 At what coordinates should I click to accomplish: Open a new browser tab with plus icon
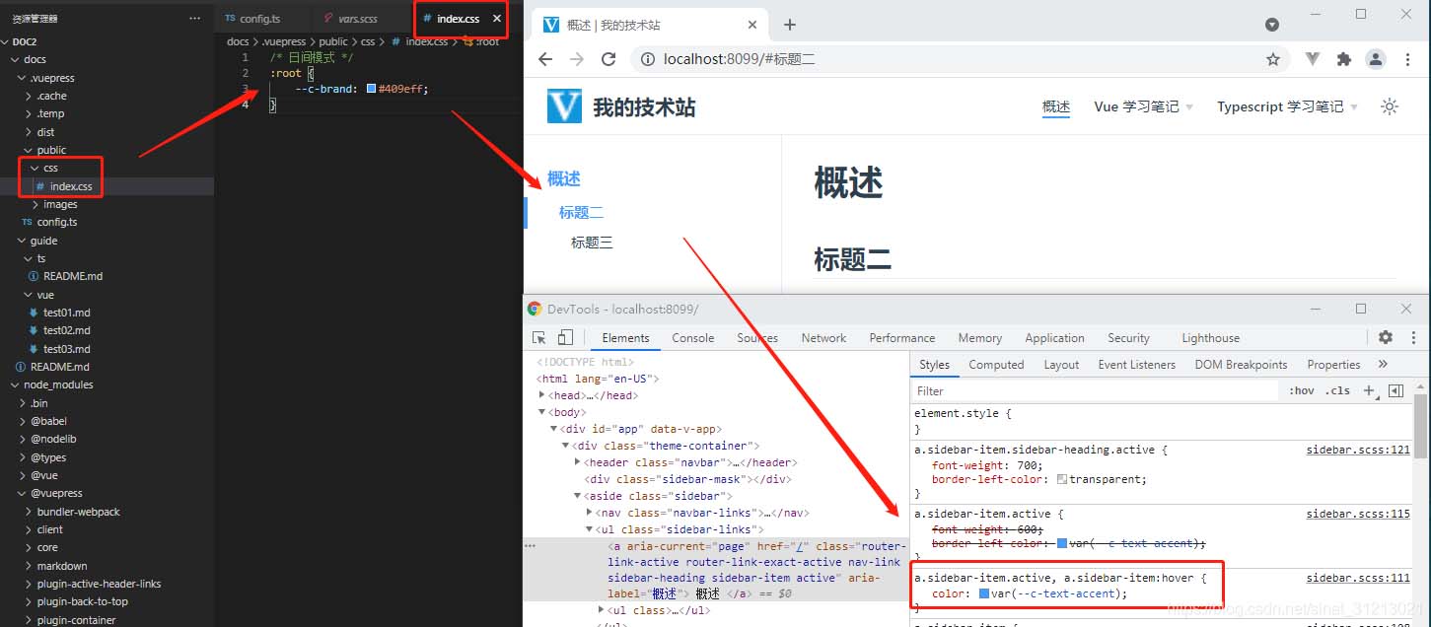789,25
